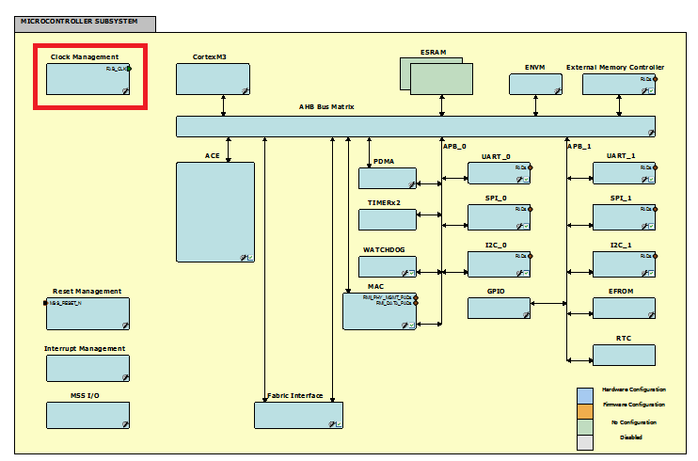Open Reset Management wrench icon

tap(124, 325)
